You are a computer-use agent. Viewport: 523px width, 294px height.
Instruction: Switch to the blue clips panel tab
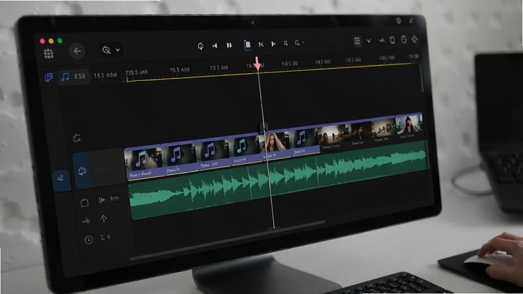tap(48, 77)
